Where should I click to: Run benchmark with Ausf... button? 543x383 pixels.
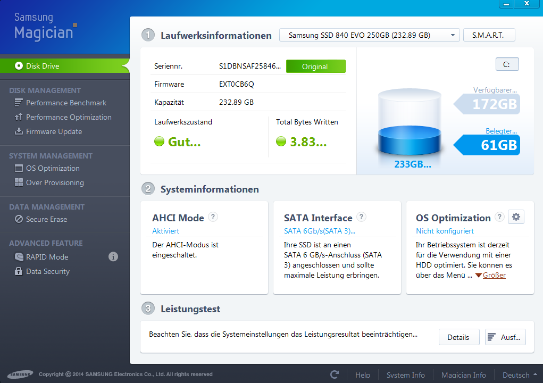click(x=505, y=337)
